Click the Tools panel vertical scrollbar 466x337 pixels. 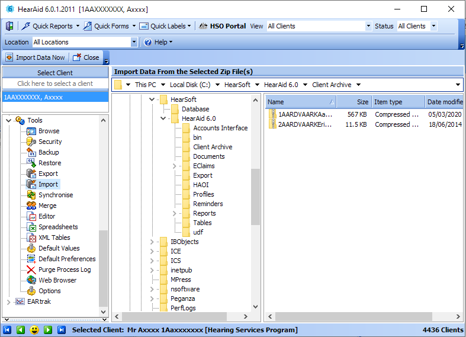(x=103, y=268)
